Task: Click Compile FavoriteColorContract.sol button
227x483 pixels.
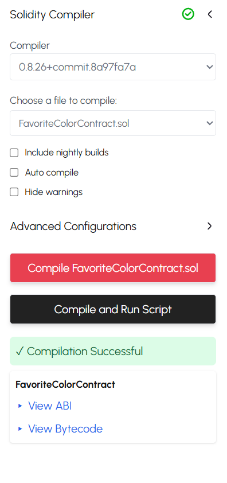Action: tap(113, 268)
